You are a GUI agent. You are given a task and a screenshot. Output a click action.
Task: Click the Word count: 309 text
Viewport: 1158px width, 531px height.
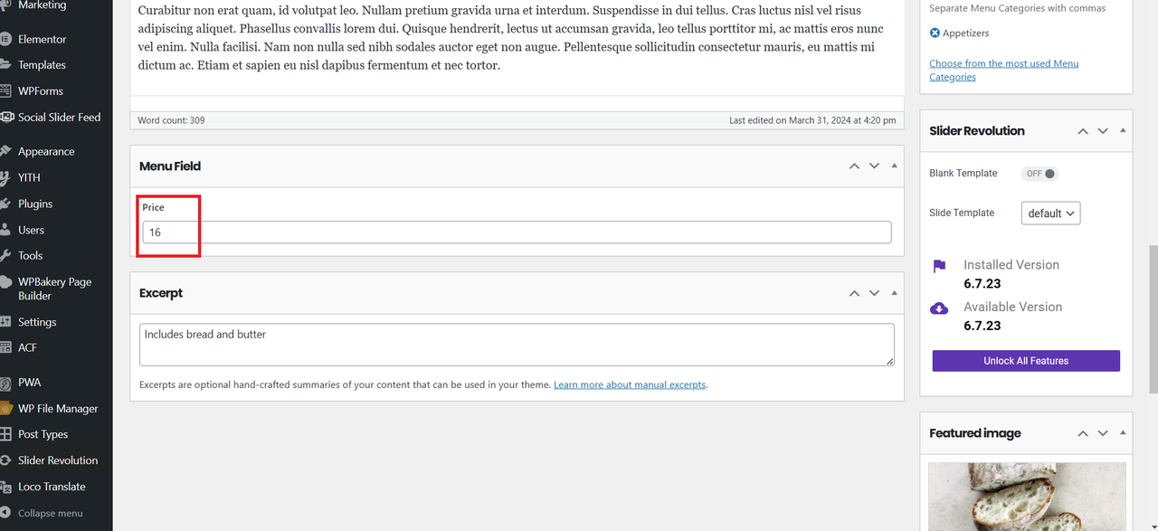(x=171, y=120)
